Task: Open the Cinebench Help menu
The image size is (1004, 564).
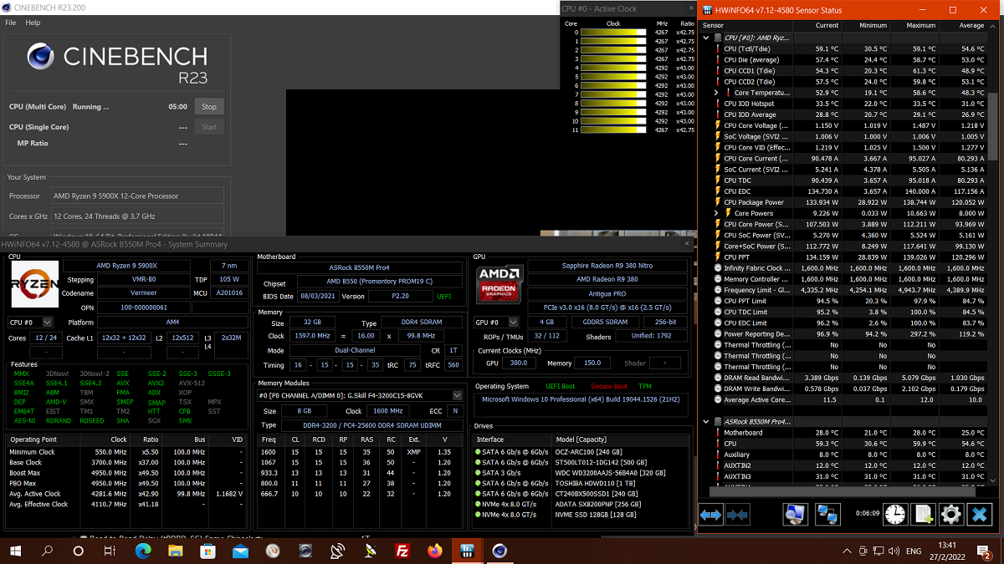Action: pos(33,23)
